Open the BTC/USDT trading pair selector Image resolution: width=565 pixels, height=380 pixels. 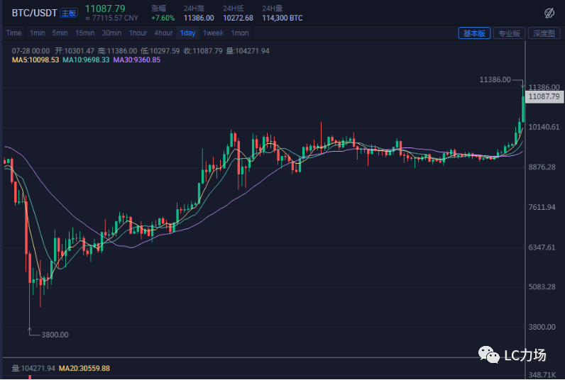[34, 13]
